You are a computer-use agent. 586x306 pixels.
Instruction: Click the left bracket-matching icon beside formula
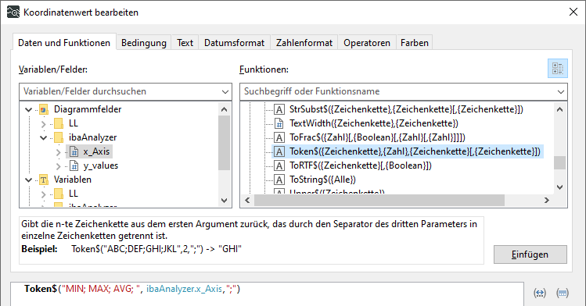(x=540, y=294)
